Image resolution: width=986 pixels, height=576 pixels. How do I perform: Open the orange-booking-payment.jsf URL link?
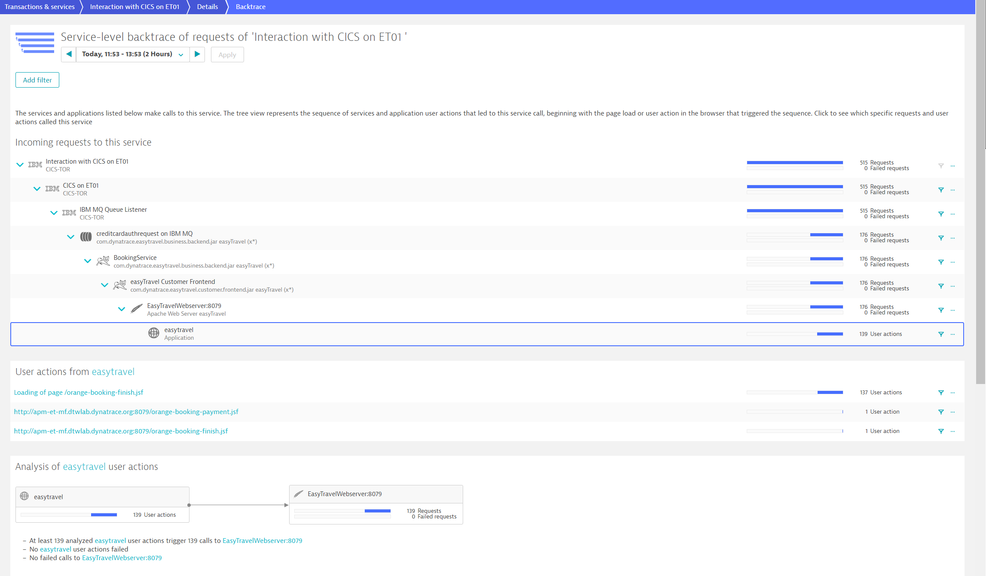[x=126, y=412]
